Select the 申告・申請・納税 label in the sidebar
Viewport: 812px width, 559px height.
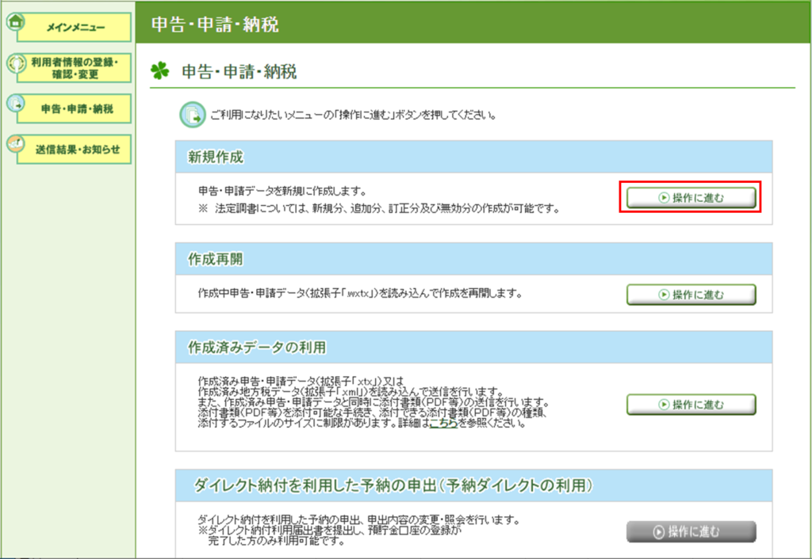point(77,109)
